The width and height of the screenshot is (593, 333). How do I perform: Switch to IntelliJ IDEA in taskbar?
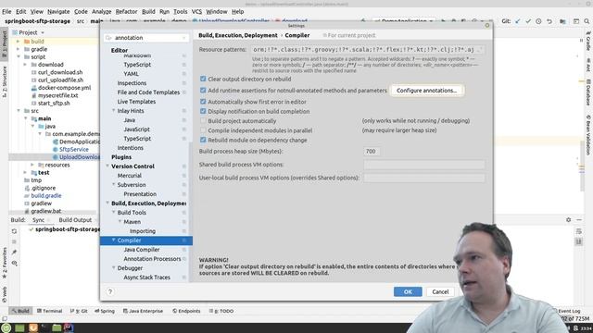point(69,327)
